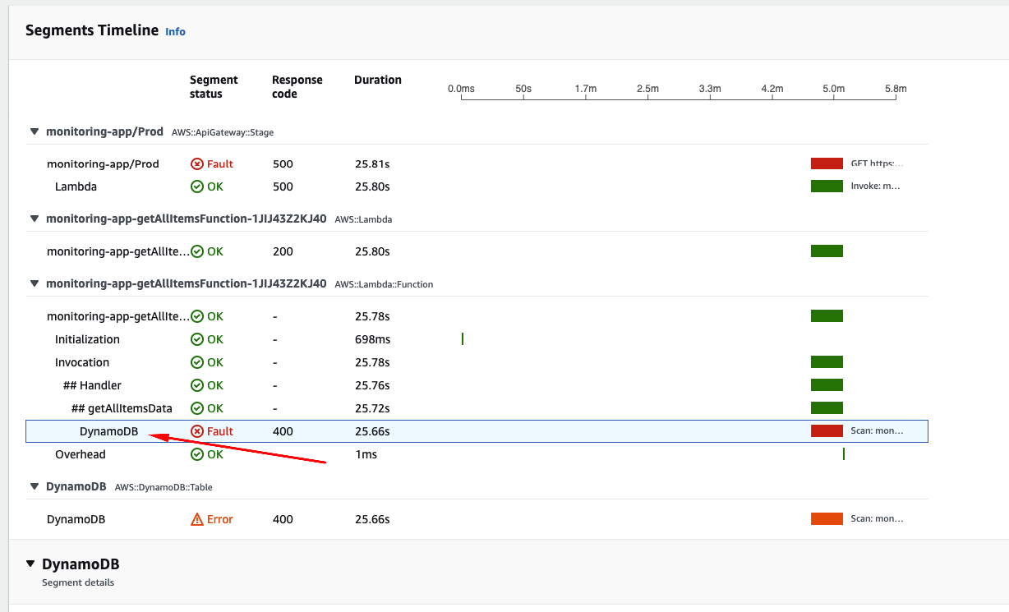Collapse the AWS::Lambda::Function getAllItemsFunction group
This screenshot has height=612, width=1009.
coord(34,283)
